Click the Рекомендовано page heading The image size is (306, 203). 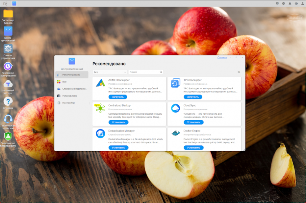109,64
